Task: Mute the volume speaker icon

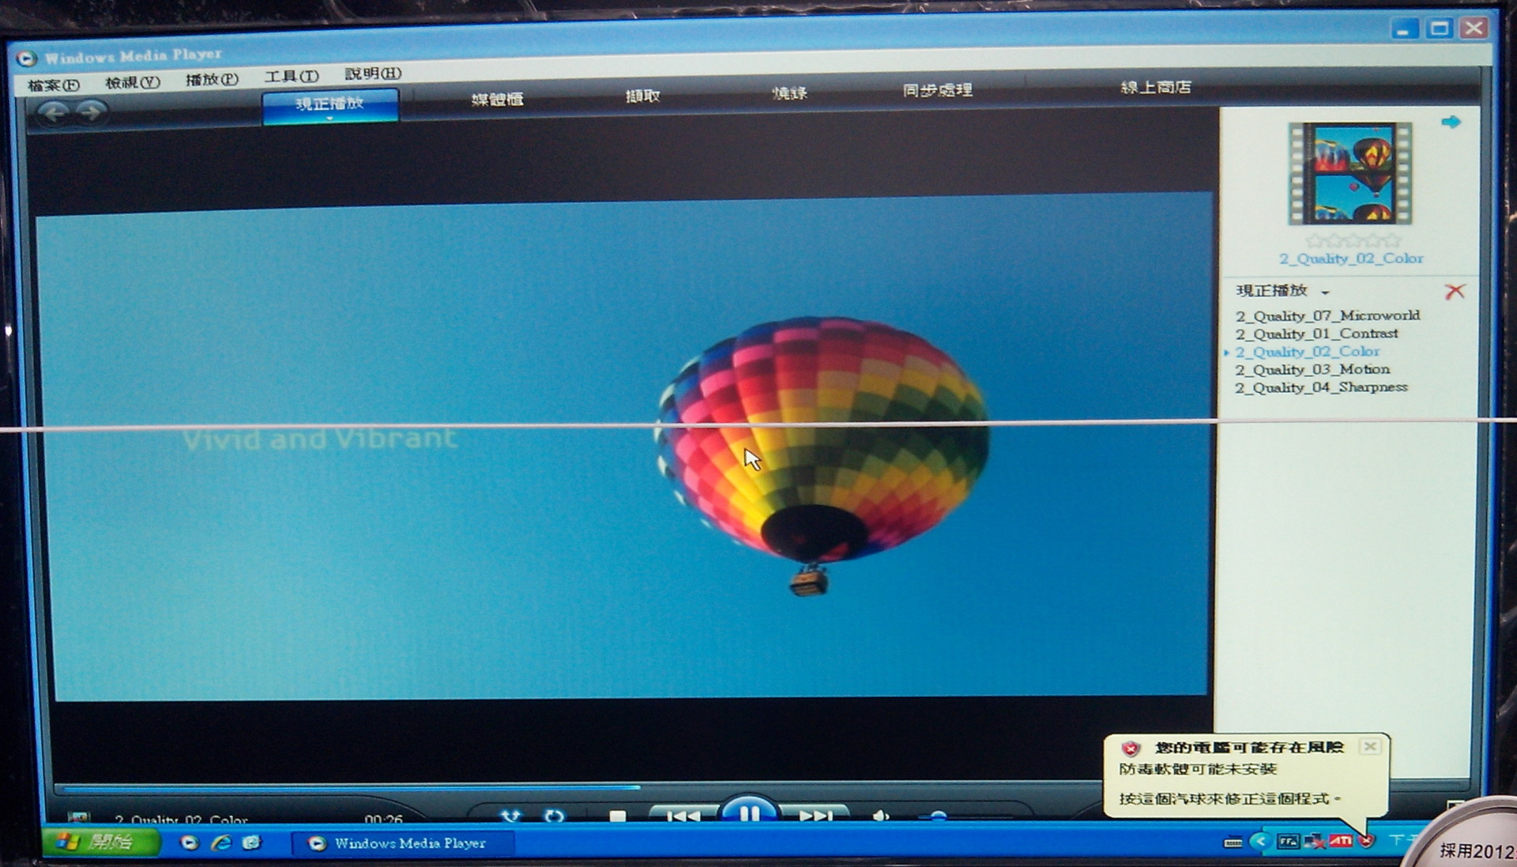Action: click(881, 816)
